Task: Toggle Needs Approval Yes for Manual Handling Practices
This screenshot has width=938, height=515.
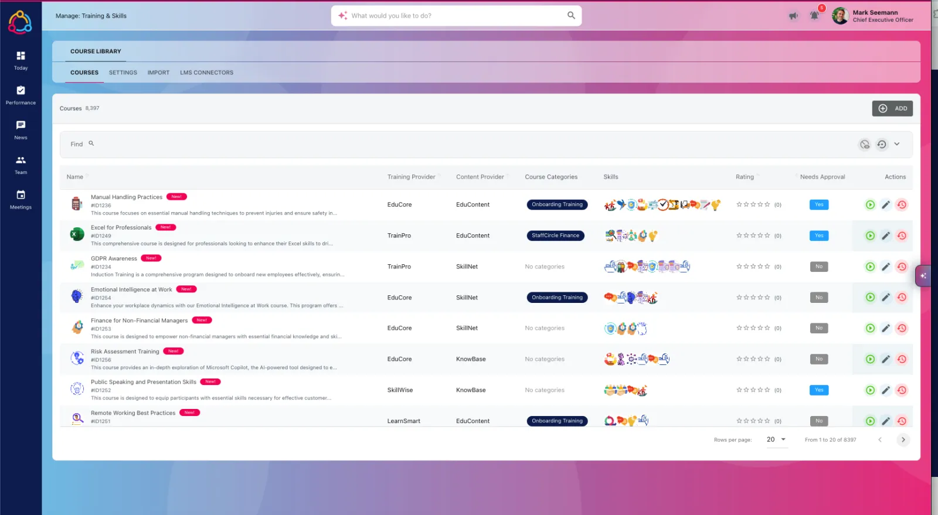Action: pyautogui.click(x=819, y=204)
